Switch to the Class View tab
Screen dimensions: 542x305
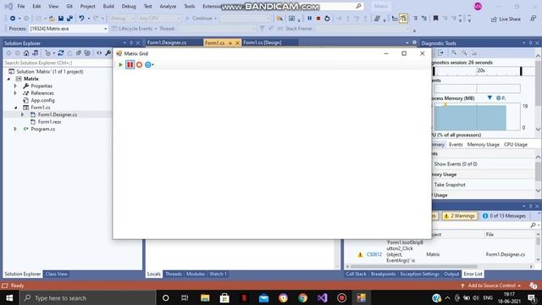coord(57,274)
